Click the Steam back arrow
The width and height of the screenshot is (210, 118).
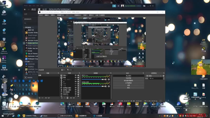pos(25,9)
